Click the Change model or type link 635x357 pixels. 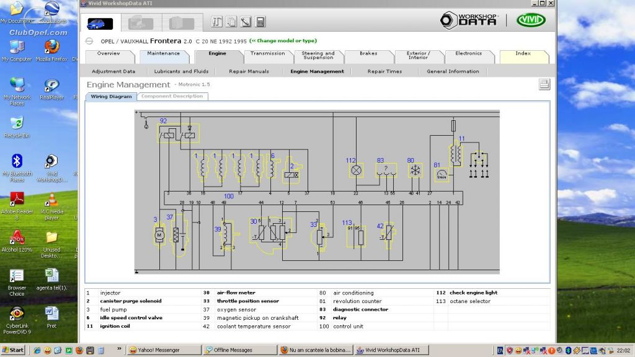[283, 41]
